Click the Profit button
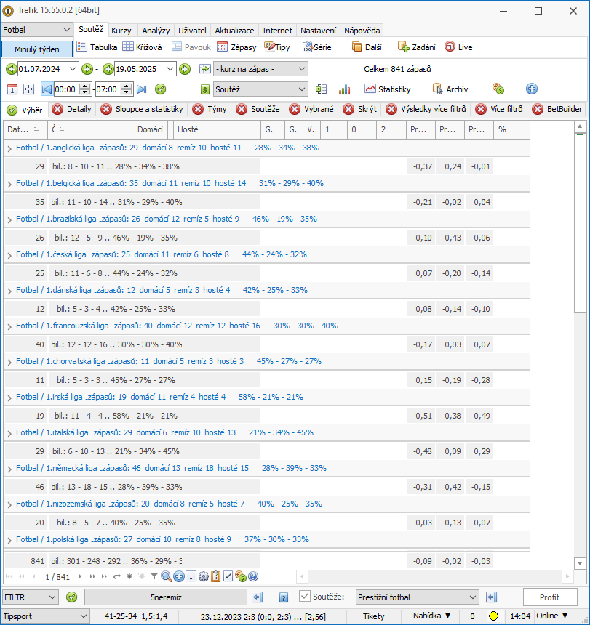The width and height of the screenshot is (590, 625). pyautogui.click(x=550, y=597)
